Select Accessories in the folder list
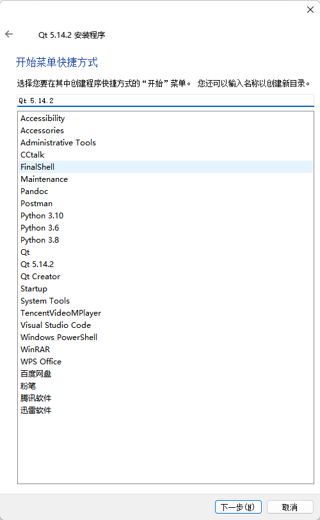 pyautogui.click(x=166, y=131)
